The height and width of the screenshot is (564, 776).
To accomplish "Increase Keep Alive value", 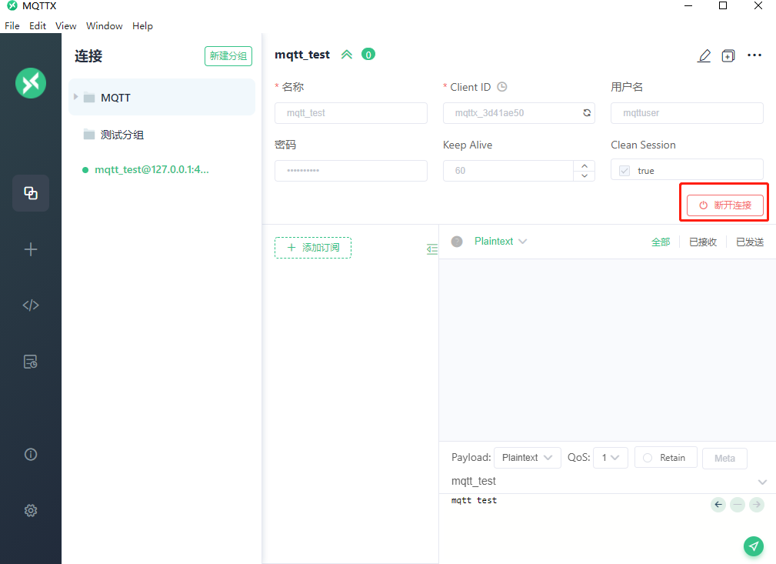I will tap(584, 165).
